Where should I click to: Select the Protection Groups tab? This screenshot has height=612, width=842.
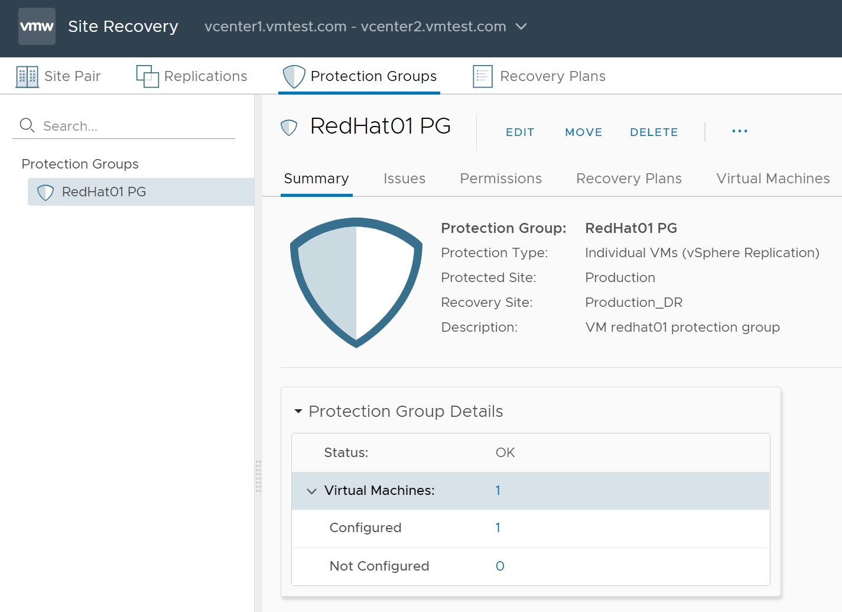click(359, 76)
